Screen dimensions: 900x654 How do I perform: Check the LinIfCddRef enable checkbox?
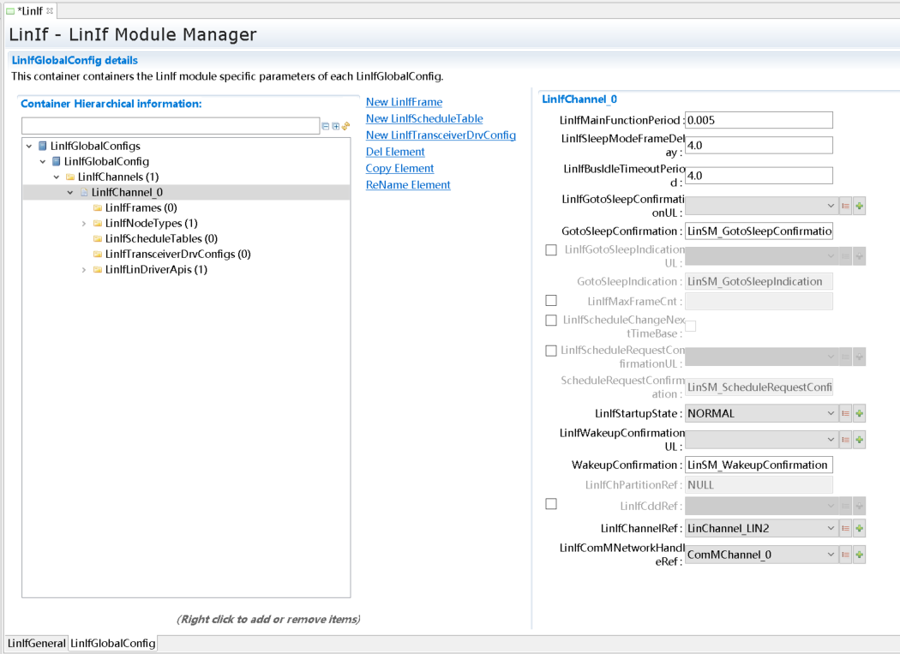(x=551, y=505)
